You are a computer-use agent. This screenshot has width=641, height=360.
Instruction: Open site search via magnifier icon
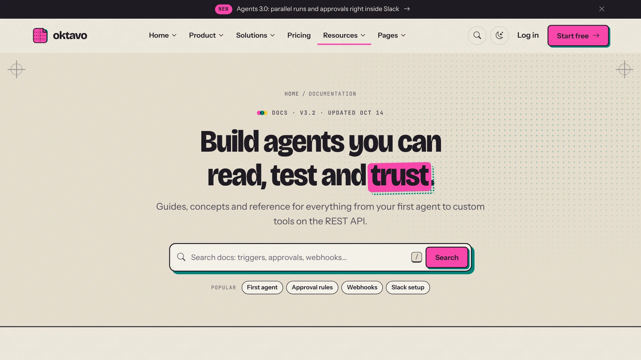477,35
